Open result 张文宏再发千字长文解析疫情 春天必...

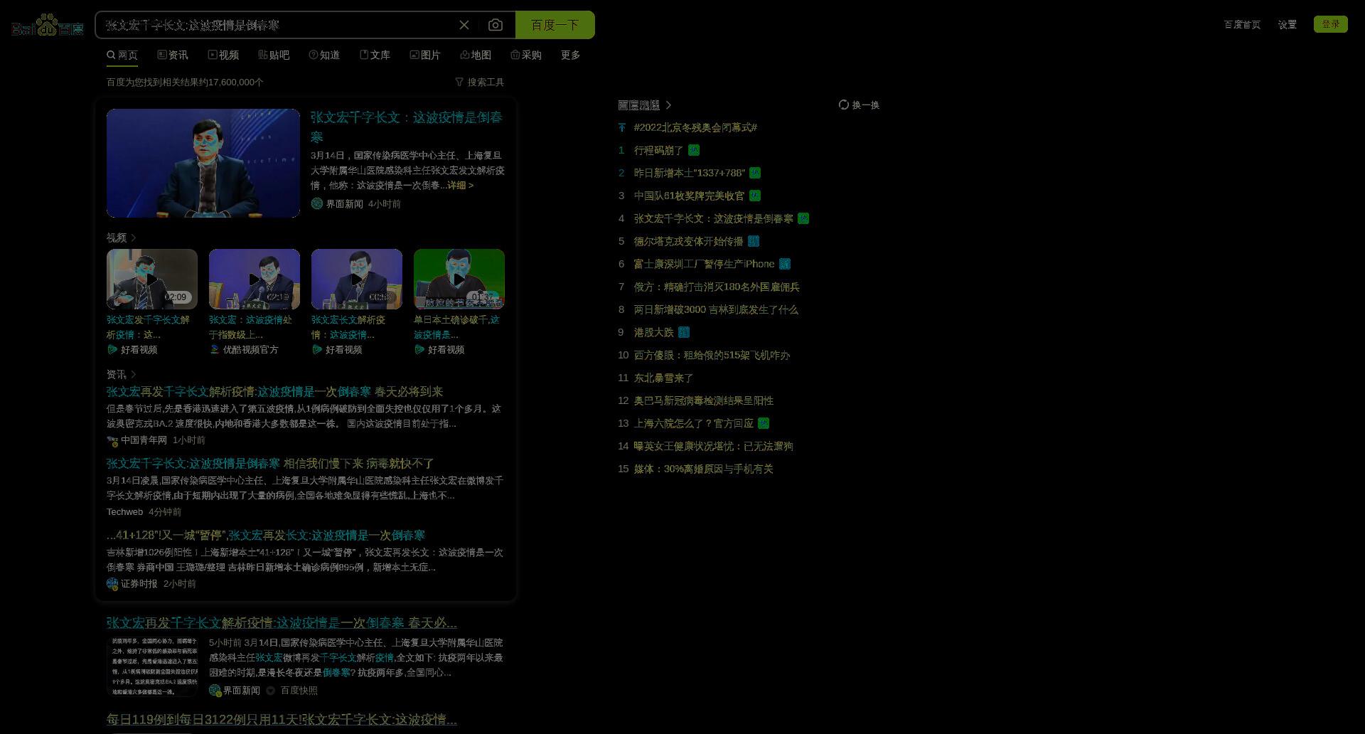click(282, 623)
